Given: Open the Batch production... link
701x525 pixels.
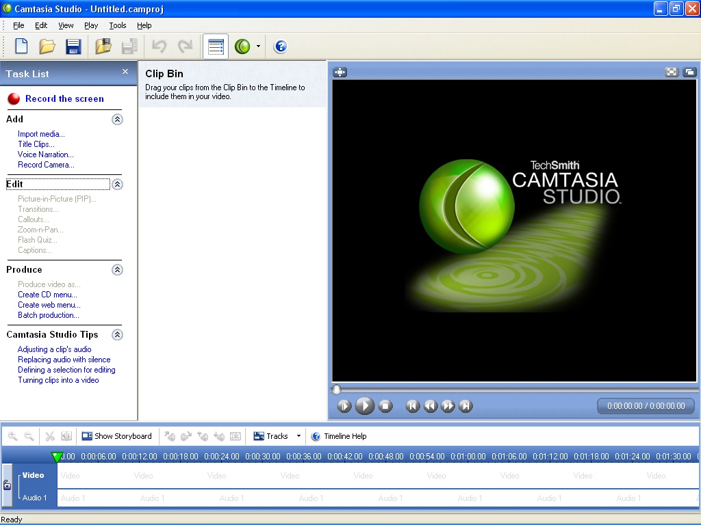Looking at the screenshot, I should coord(49,315).
